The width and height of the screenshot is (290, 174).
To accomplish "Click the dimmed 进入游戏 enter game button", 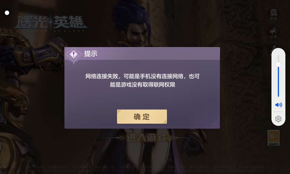I will tap(147, 138).
